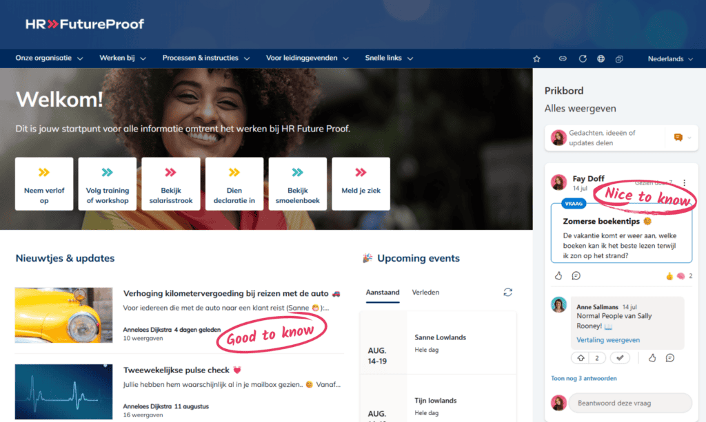Image resolution: width=706 pixels, height=422 pixels.
Task: Refresh the Upcoming events list
Action: pyautogui.click(x=507, y=292)
